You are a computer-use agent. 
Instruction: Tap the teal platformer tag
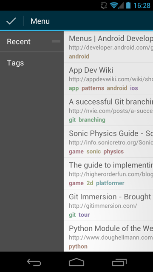click(x=110, y=183)
